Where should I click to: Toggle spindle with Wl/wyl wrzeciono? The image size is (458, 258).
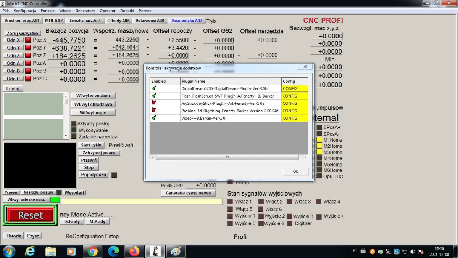93,96
